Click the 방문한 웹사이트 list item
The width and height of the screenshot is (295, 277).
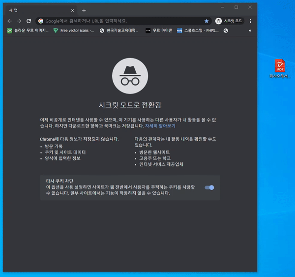(154, 152)
